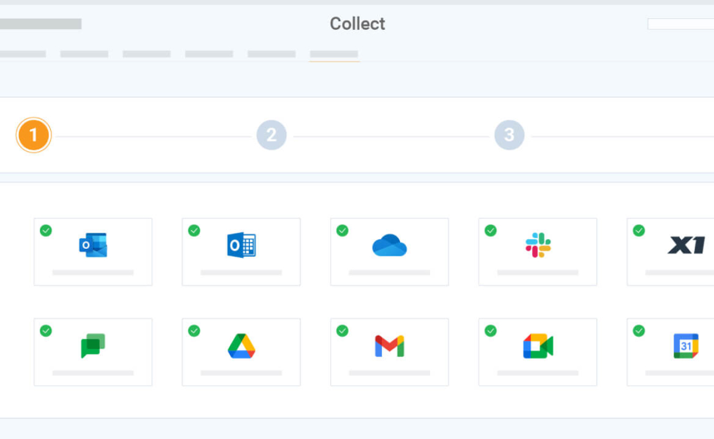Toggle the checkmark on the Gmail tile

[x=343, y=330]
